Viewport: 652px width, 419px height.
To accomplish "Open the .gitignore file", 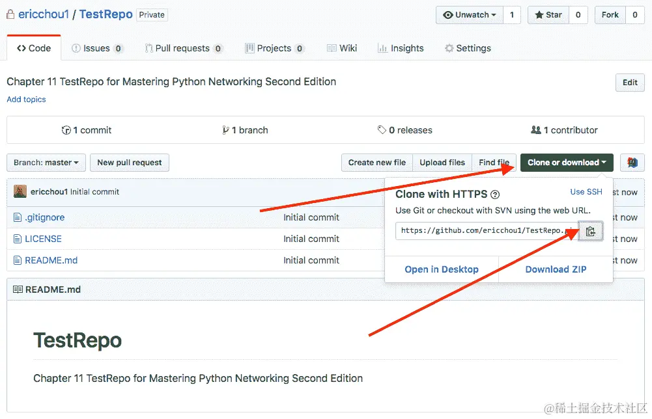I will (x=44, y=217).
